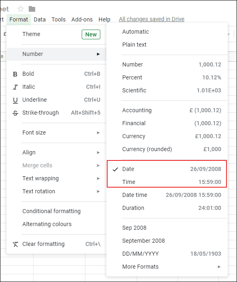Click the Italic I icon
Screen dimensions: 237x282
(x=15, y=87)
